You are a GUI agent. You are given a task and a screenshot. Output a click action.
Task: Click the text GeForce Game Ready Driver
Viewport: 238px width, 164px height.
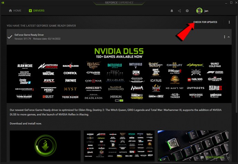coord(29,35)
